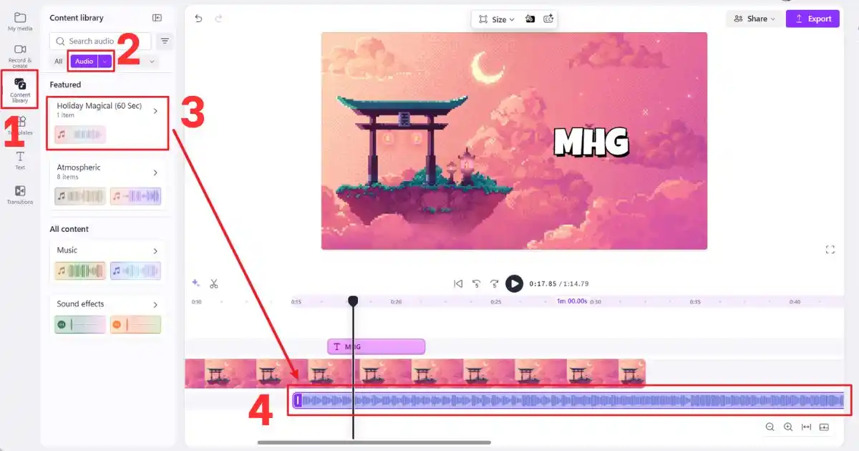Open the My media sidebar tab

click(20, 21)
